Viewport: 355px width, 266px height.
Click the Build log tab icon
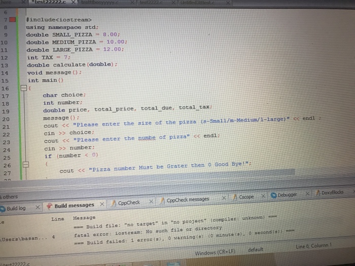coord(3,209)
